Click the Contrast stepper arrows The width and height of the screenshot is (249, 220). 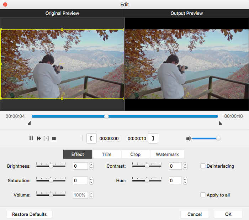click(185, 166)
